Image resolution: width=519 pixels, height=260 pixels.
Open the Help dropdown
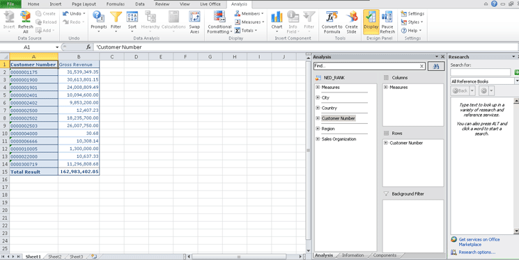point(411,31)
